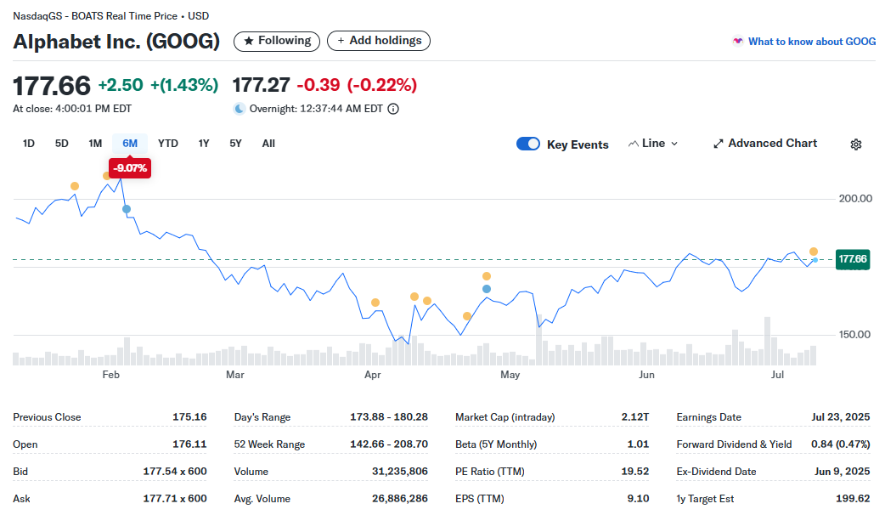Click the -9.07% red tooltip badge
Viewport: 885px width, 515px height.
tap(130, 168)
